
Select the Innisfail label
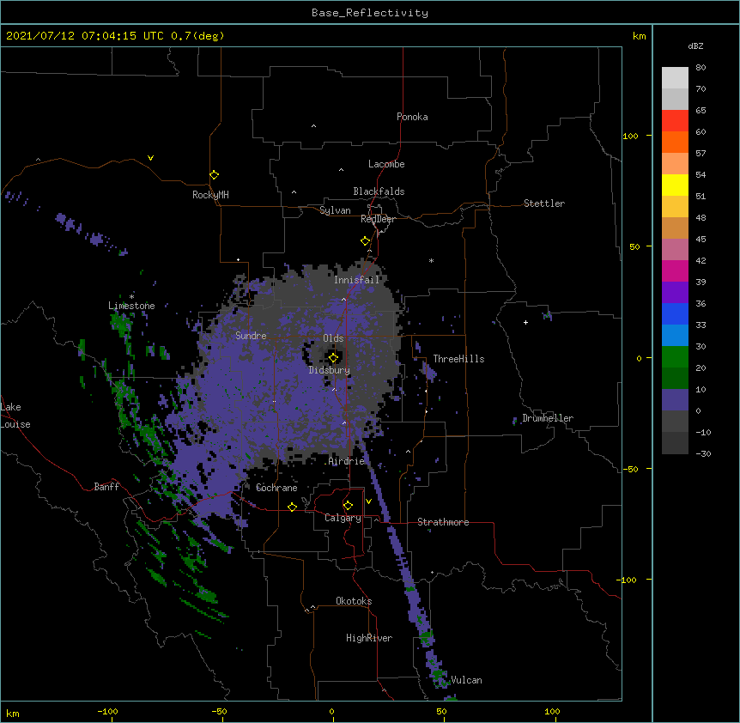point(357,280)
